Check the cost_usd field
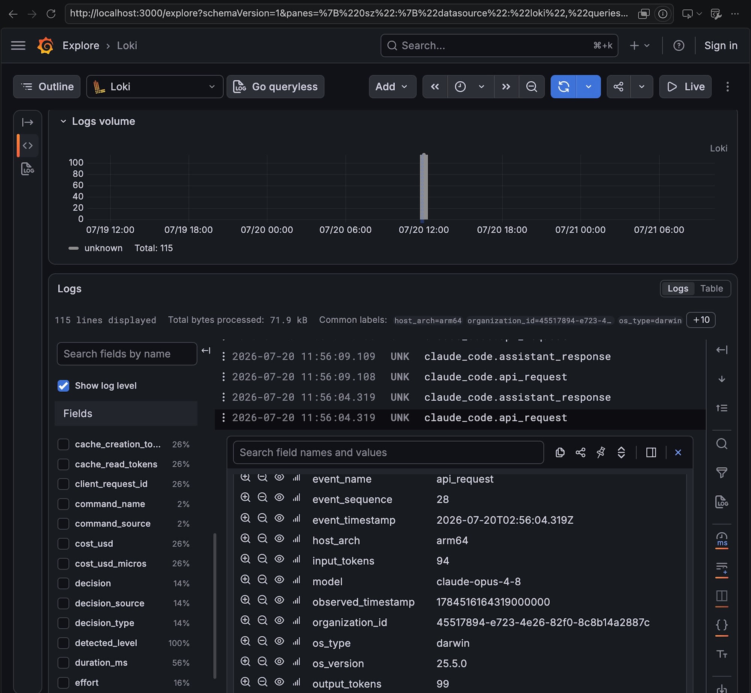The image size is (751, 693). pyautogui.click(x=63, y=544)
